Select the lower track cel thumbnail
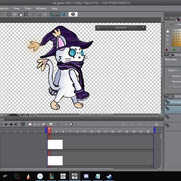Viewport: 181px width, 181px height. [x=55, y=161]
